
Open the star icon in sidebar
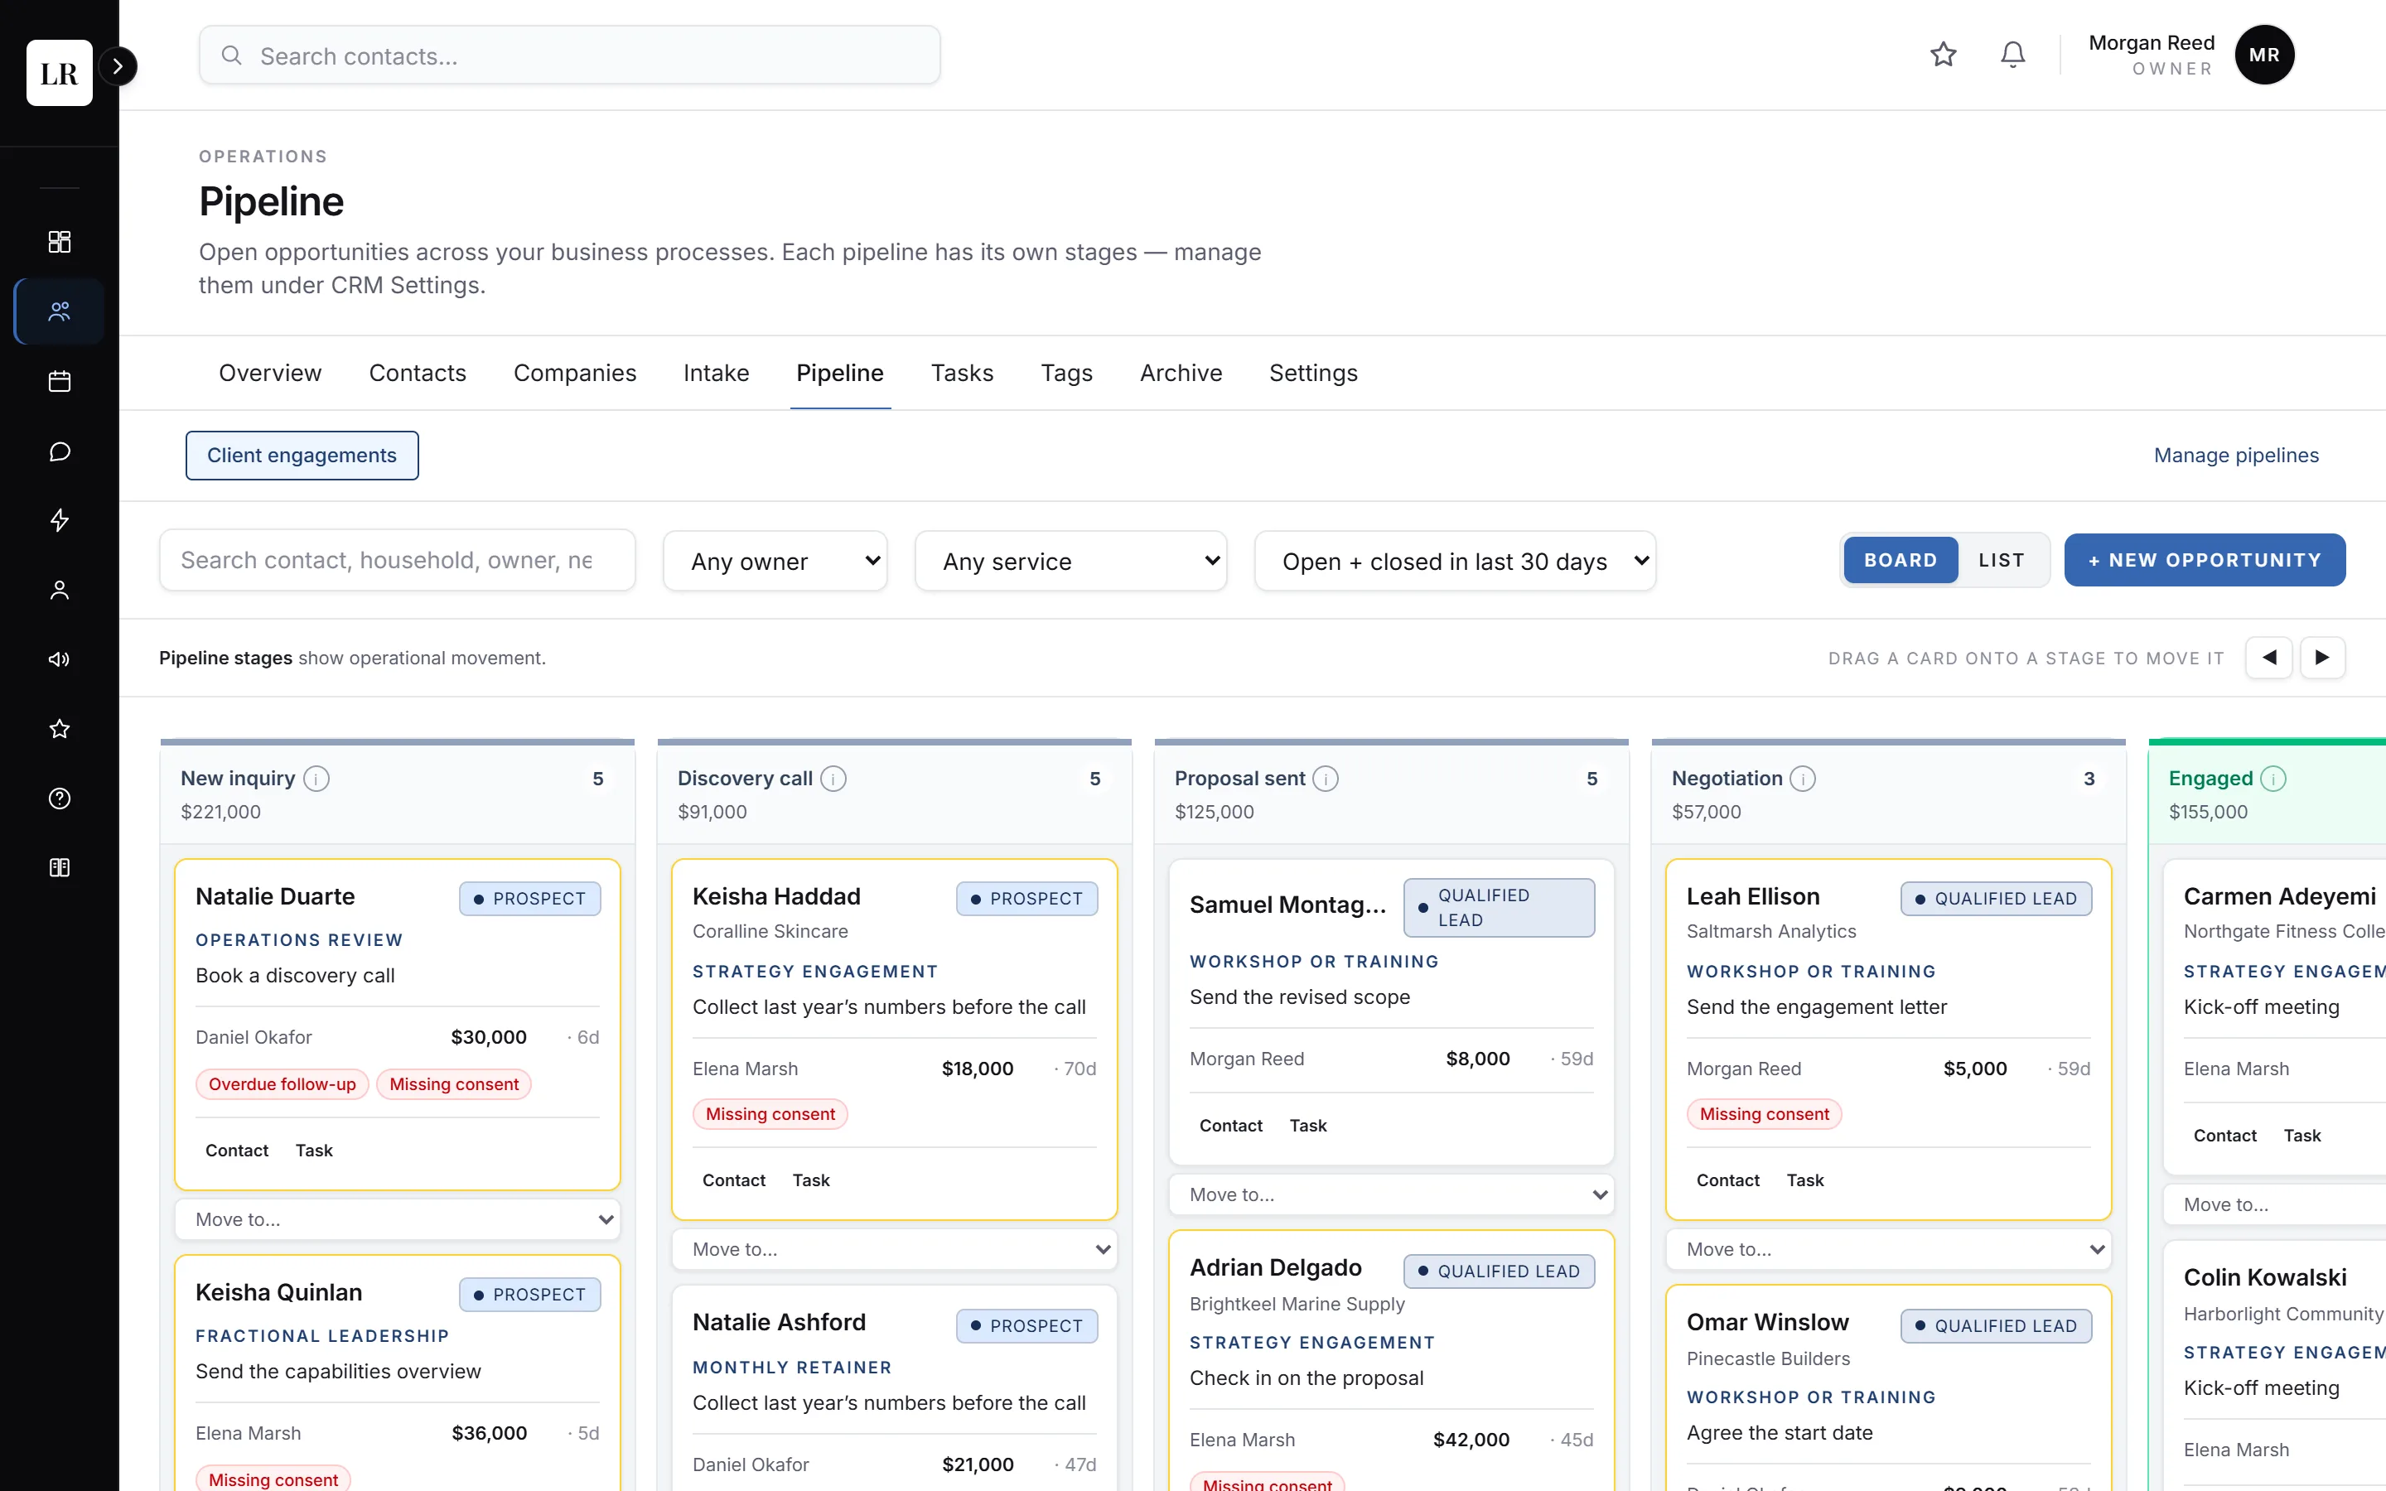(59, 729)
